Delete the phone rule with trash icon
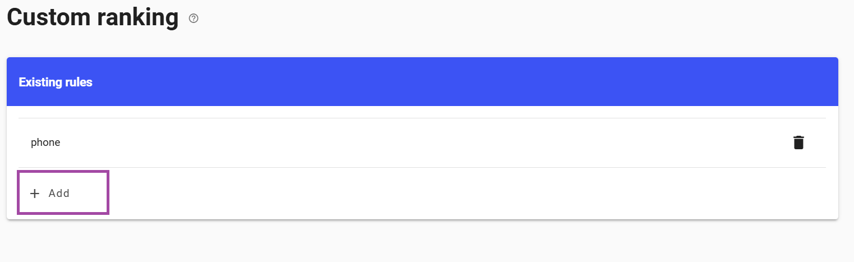The height and width of the screenshot is (262, 854). point(798,143)
